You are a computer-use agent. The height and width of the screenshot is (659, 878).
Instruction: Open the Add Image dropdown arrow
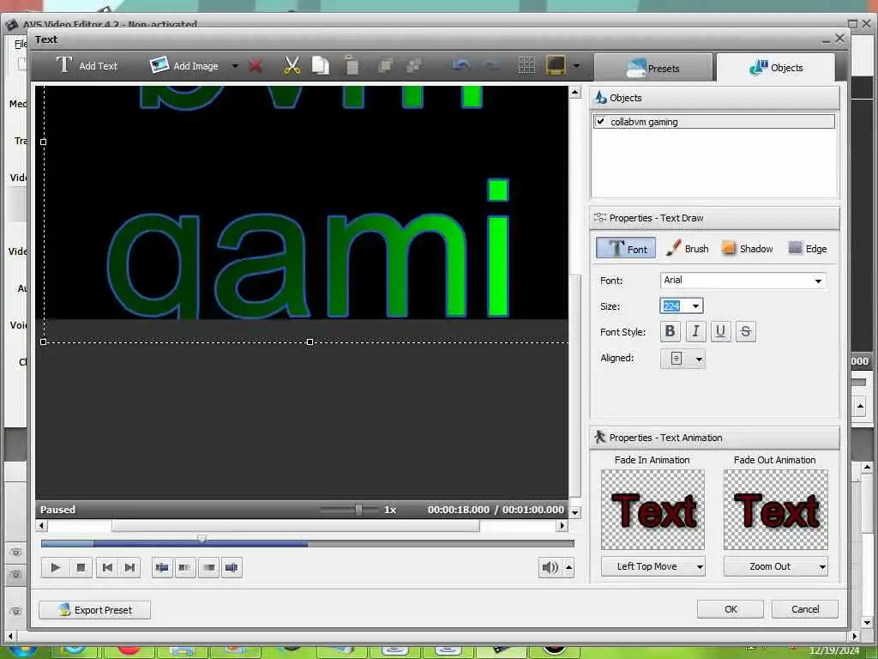[x=235, y=66]
